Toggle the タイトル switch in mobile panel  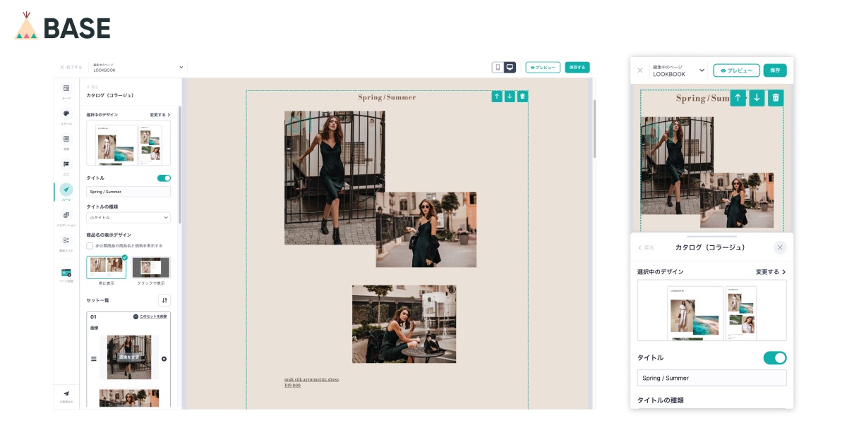pos(775,358)
